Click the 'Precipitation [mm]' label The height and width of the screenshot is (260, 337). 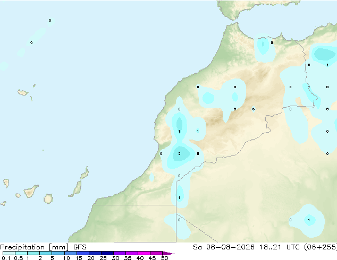click(x=34, y=247)
